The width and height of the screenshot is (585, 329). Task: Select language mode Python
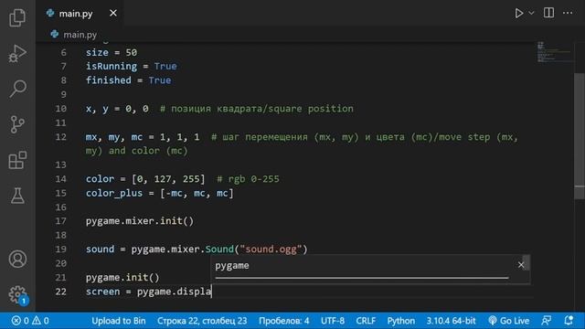(400, 321)
